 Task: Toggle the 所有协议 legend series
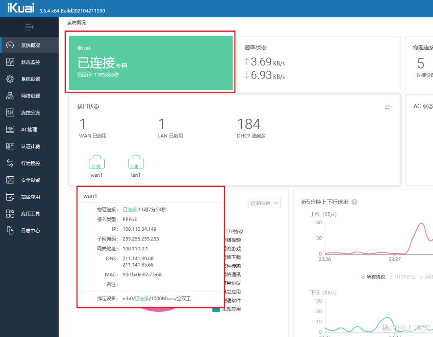(x=373, y=277)
